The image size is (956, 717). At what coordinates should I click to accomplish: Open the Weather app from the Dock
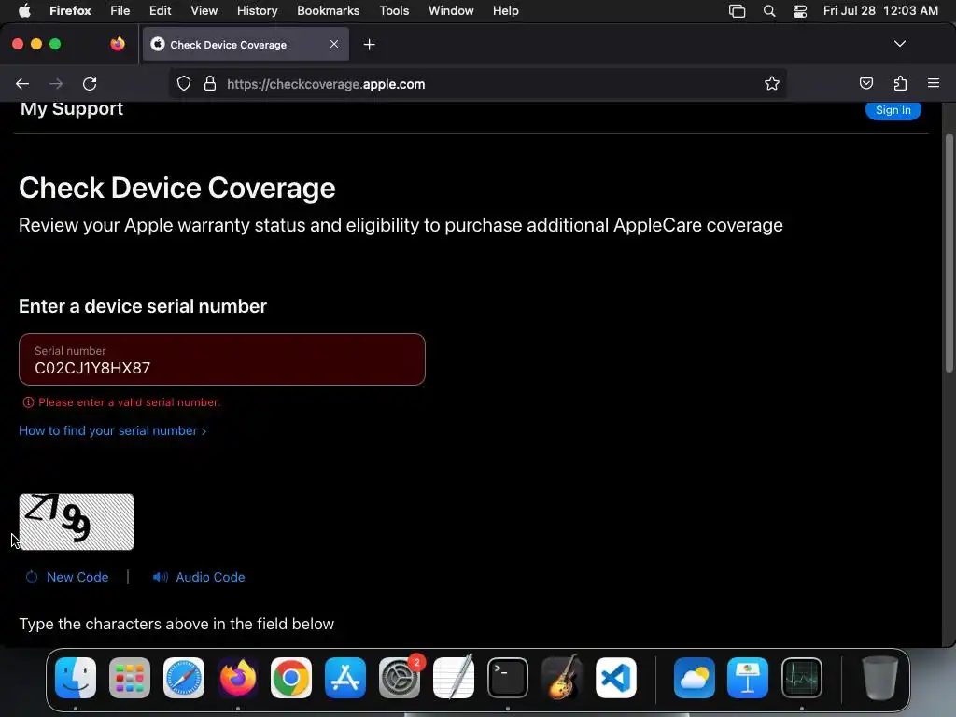[695, 678]
